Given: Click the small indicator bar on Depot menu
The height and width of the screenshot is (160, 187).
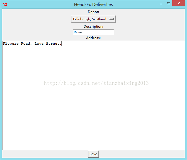Looking at the screenshot, I should click(111, 19).
